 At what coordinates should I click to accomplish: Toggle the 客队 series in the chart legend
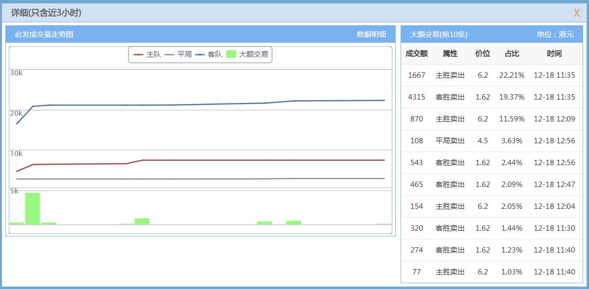209,54
